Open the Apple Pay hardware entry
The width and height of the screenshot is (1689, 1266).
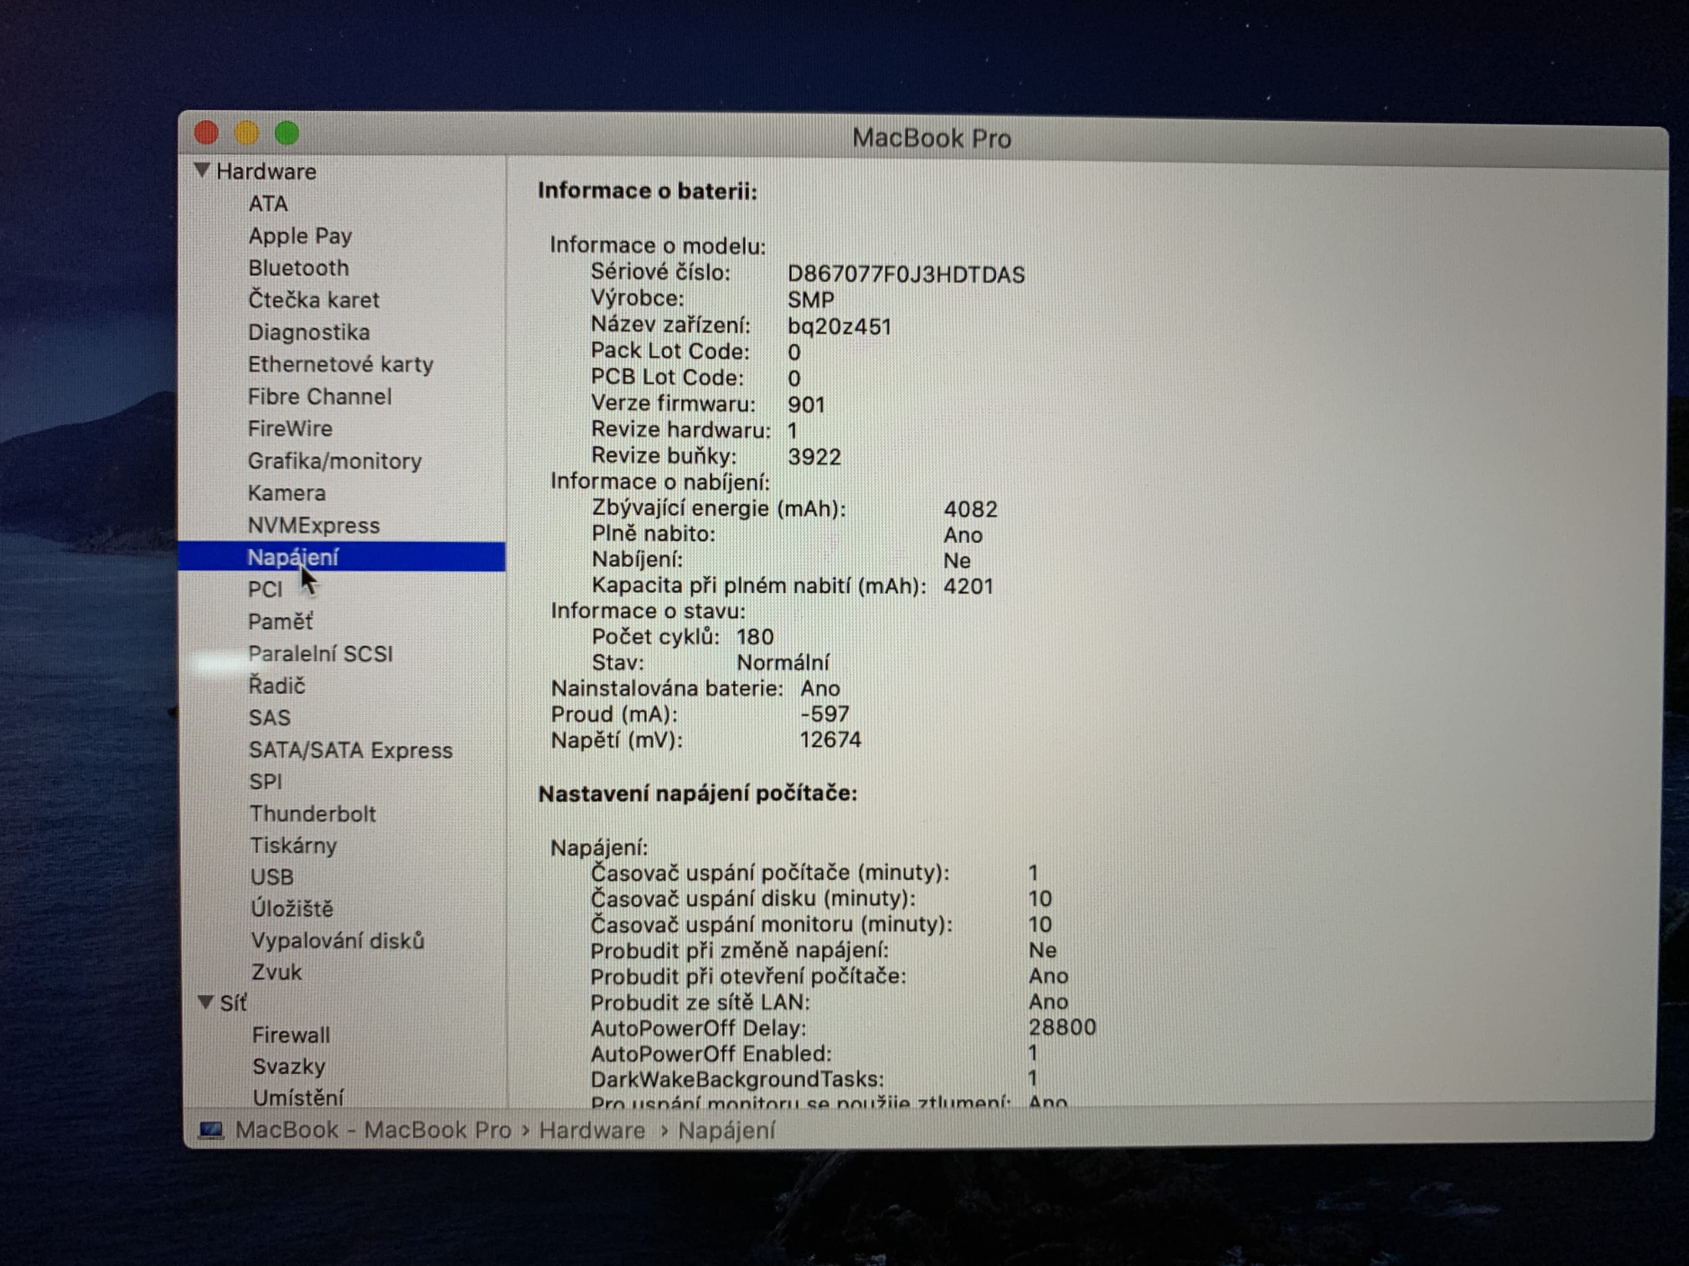[300, 236]
